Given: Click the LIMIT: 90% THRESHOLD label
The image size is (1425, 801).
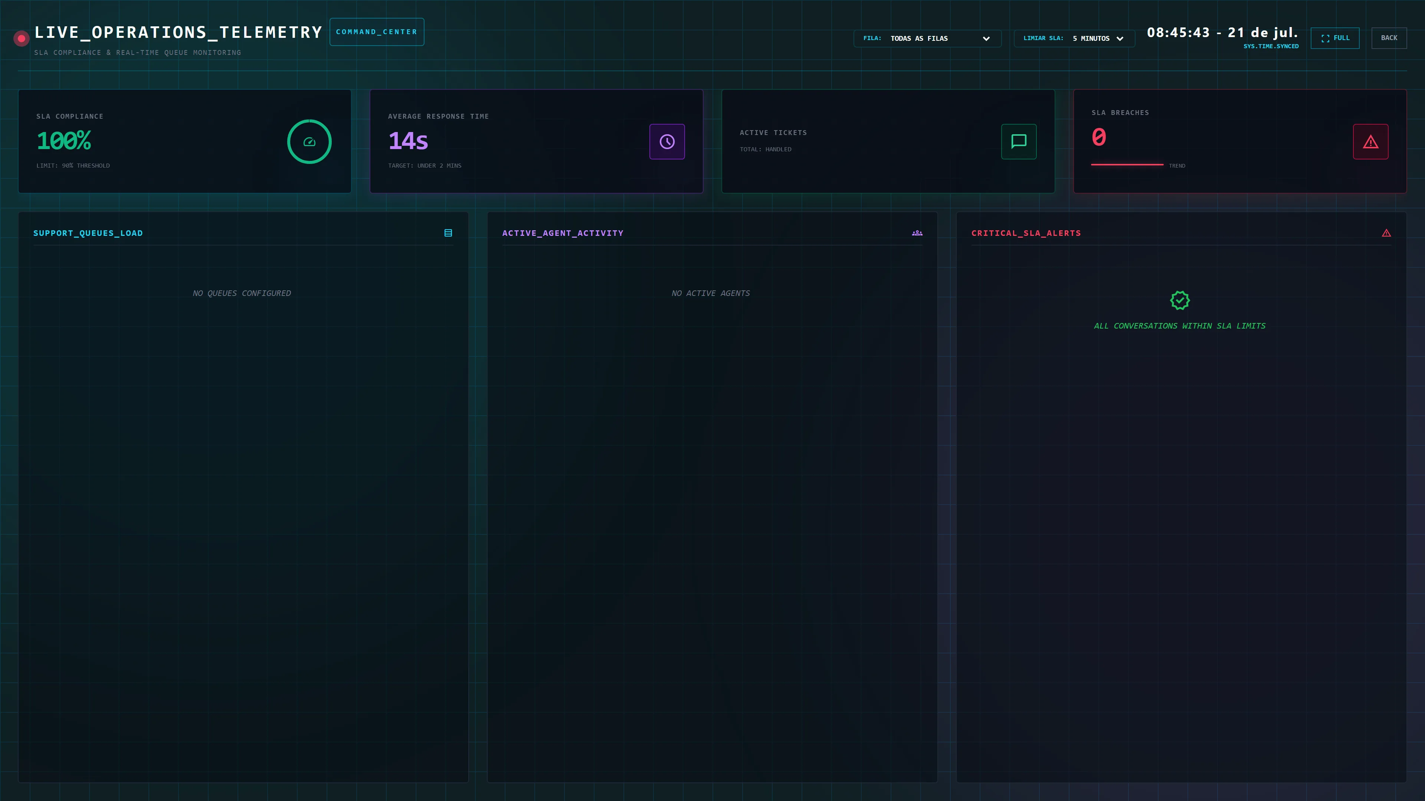Looking at the screenshot, I should pos(73,165).
